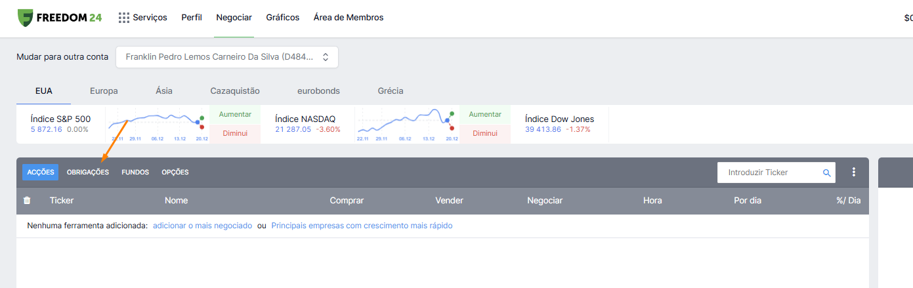
Task: Click the Índice NASDAQ label
Action: (305, 119)
